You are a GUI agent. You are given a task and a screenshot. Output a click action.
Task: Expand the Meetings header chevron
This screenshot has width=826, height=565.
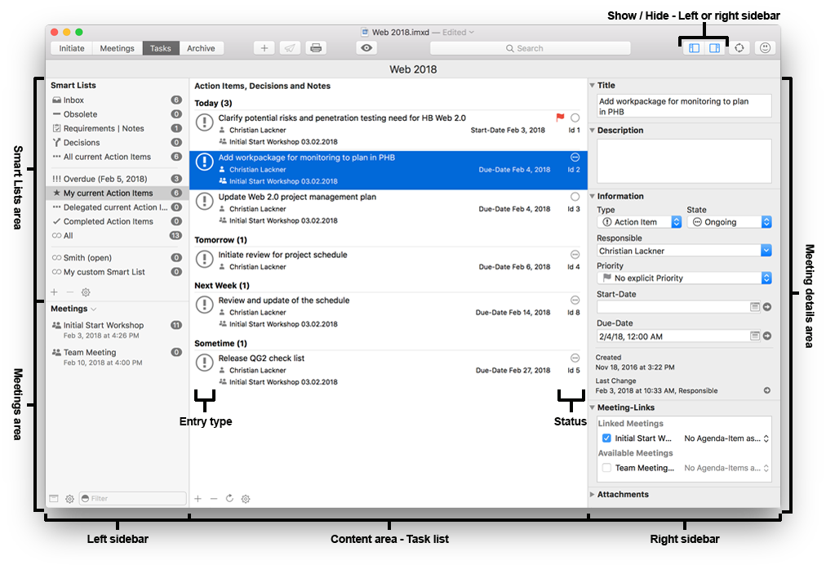94,309
